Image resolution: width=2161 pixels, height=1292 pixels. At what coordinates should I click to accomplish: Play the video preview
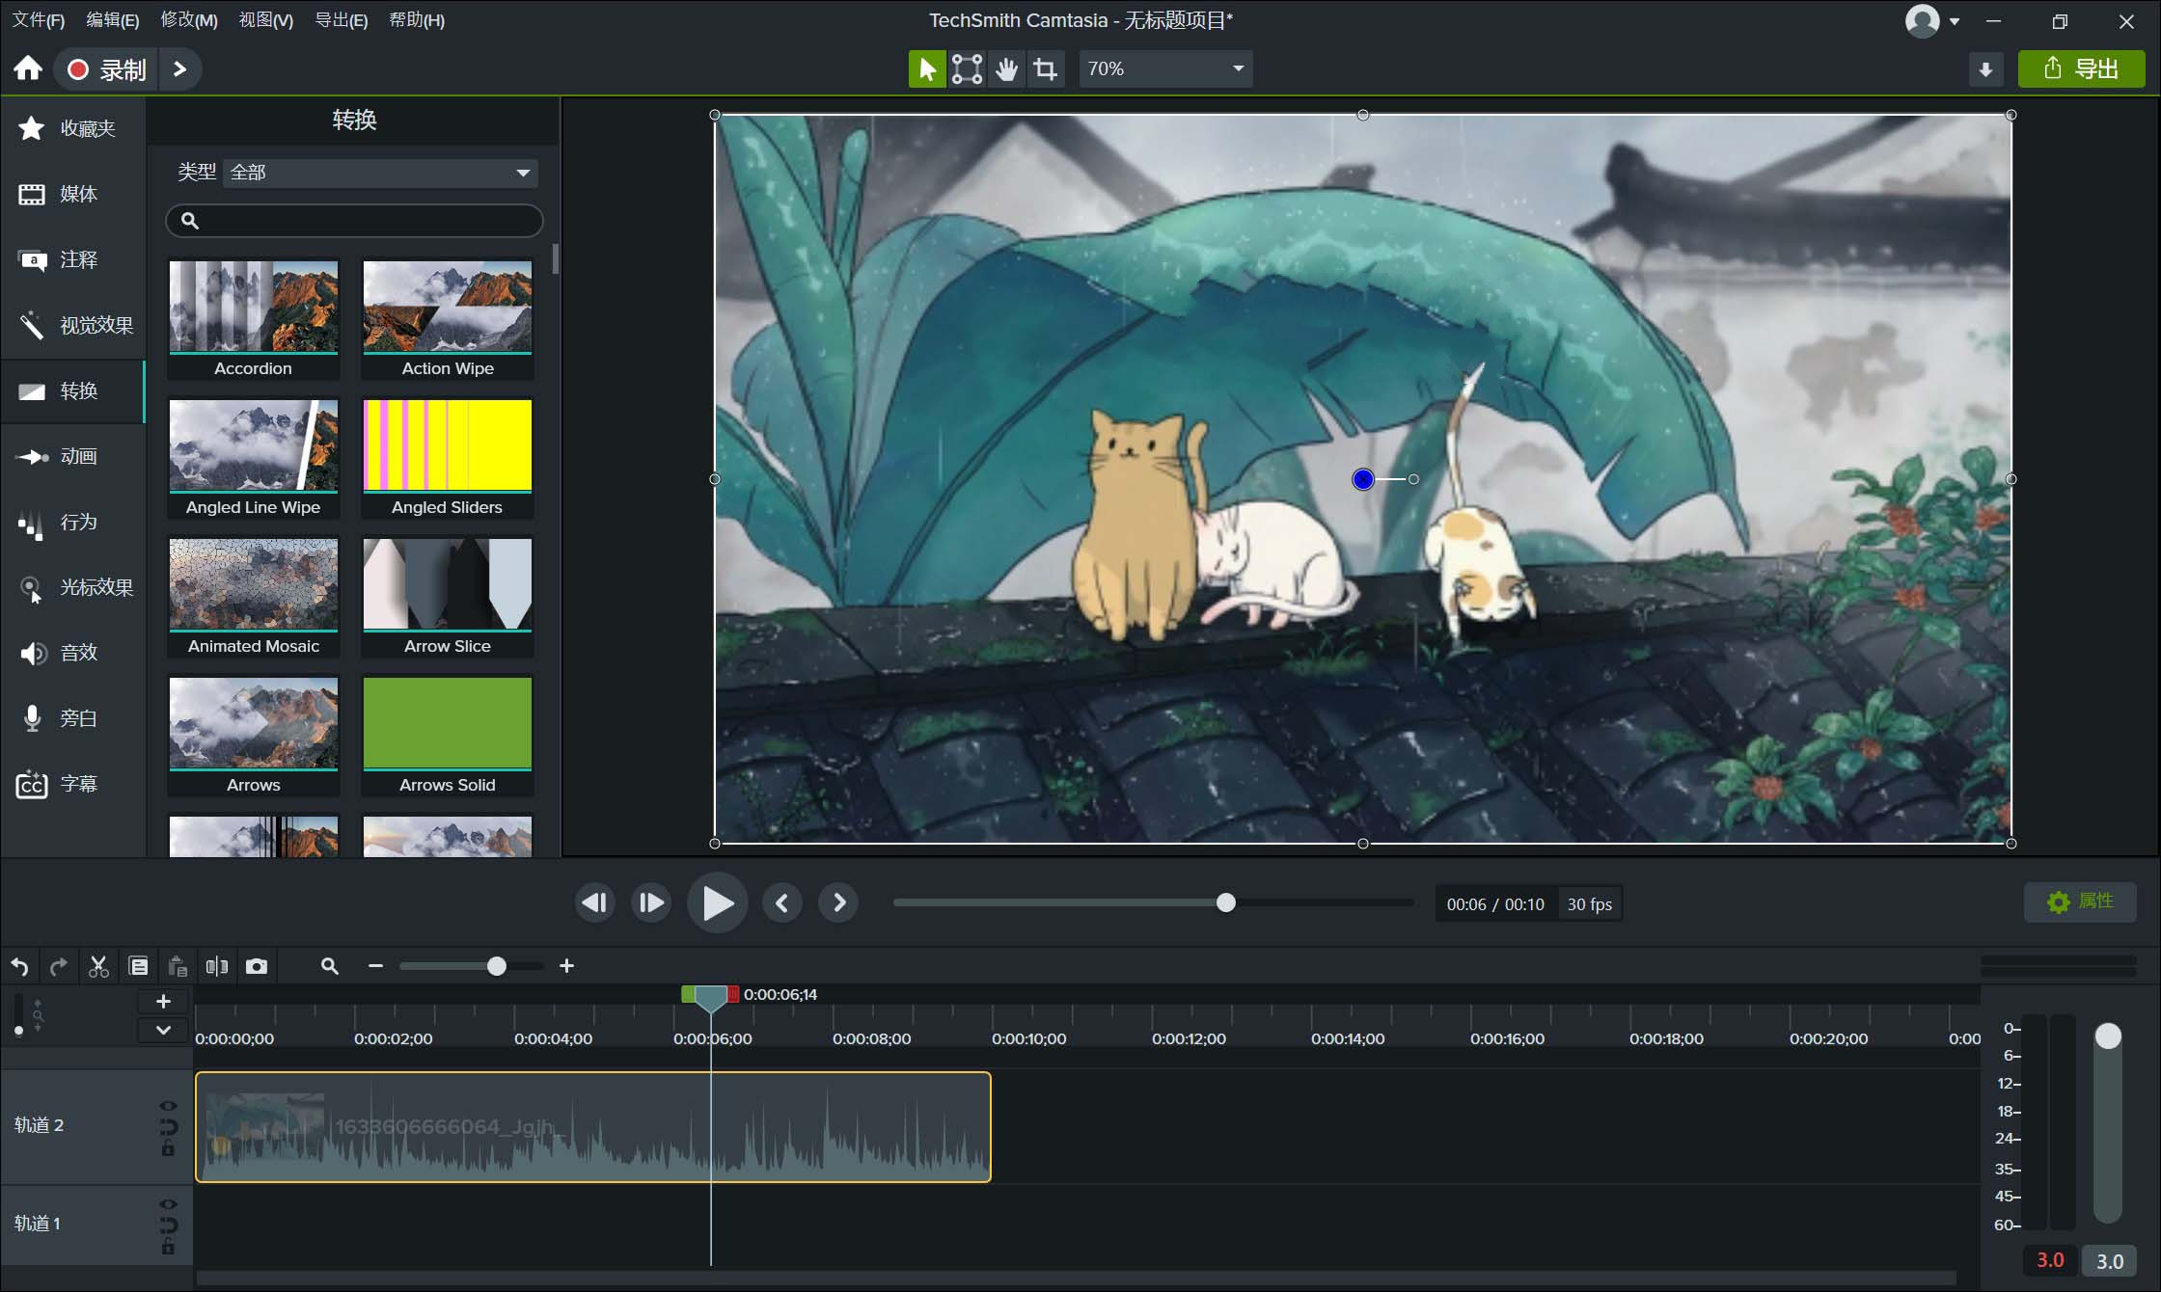click(x=717, y=903)
